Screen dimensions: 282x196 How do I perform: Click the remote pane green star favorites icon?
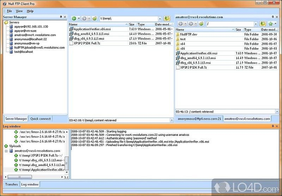coord(271,24)
